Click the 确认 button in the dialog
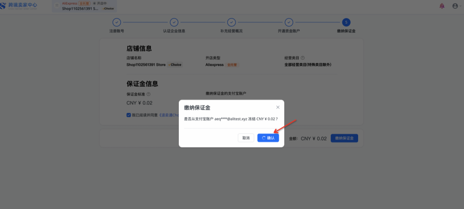 click(x=268, y=138)
